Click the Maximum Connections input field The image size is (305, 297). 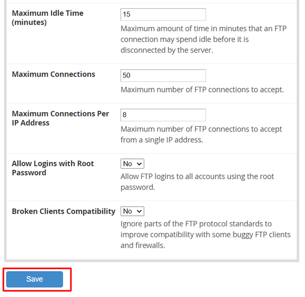(163, 75)
